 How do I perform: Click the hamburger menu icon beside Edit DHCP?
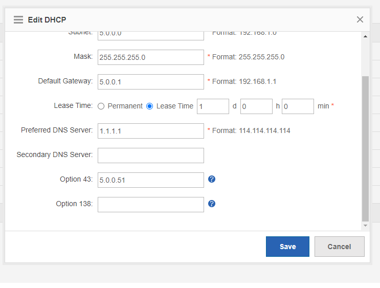(18, 19)
